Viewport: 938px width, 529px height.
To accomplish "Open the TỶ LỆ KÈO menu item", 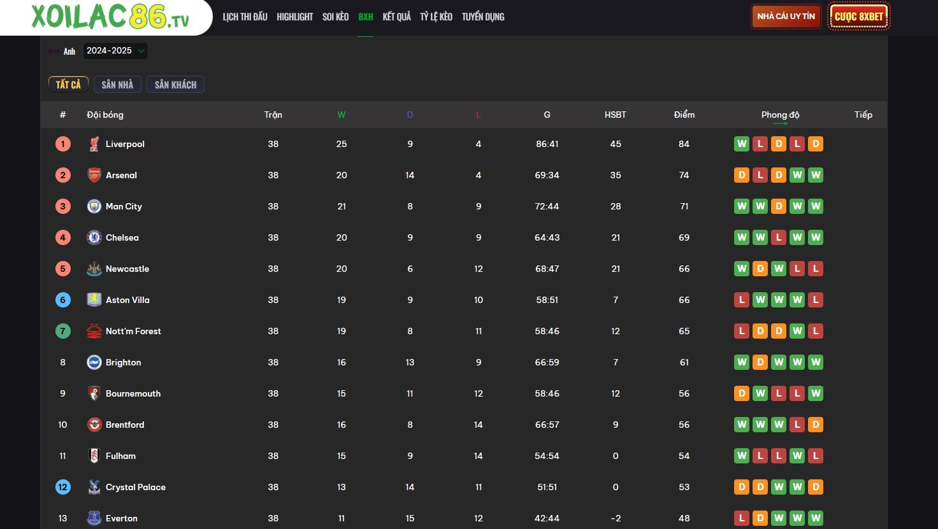I will tap(437, 17).
